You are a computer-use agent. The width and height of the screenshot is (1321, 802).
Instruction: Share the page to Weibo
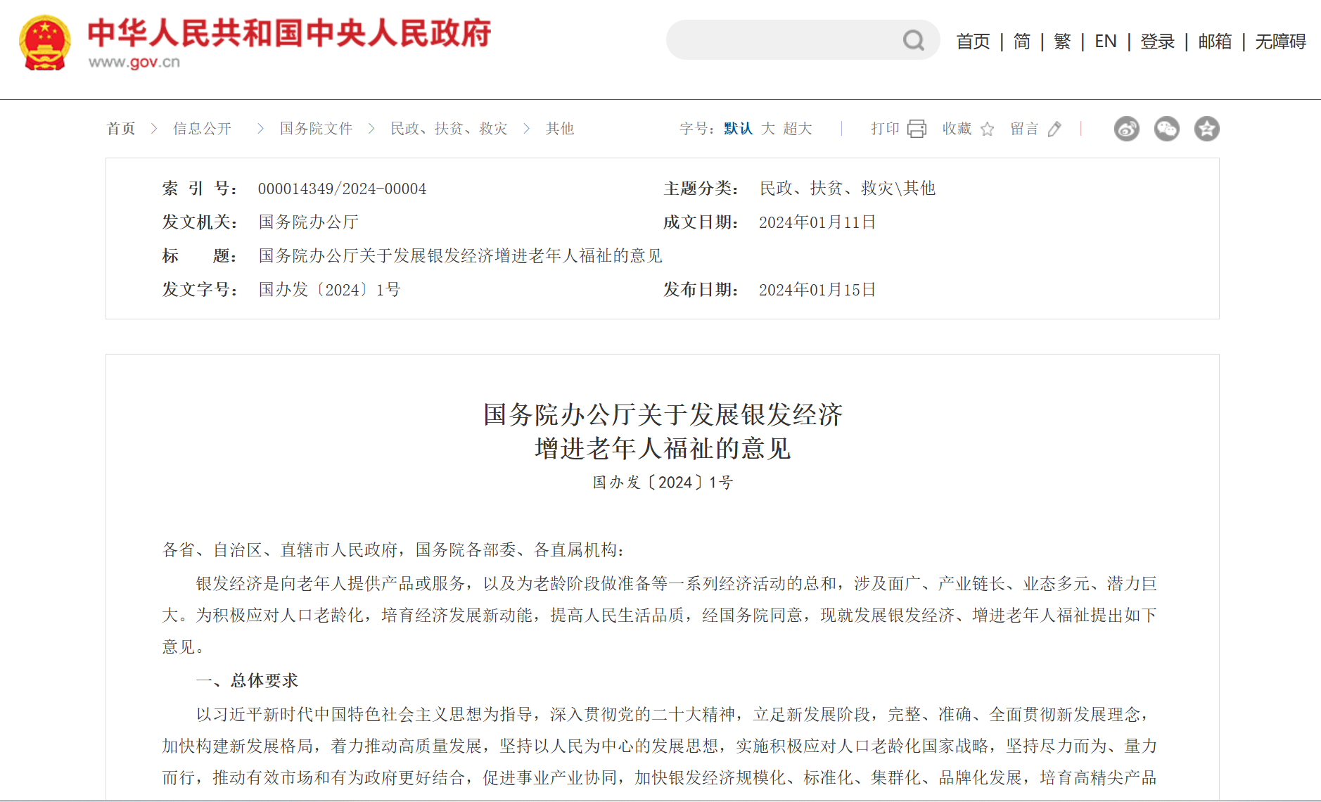tap(1126, 129)
